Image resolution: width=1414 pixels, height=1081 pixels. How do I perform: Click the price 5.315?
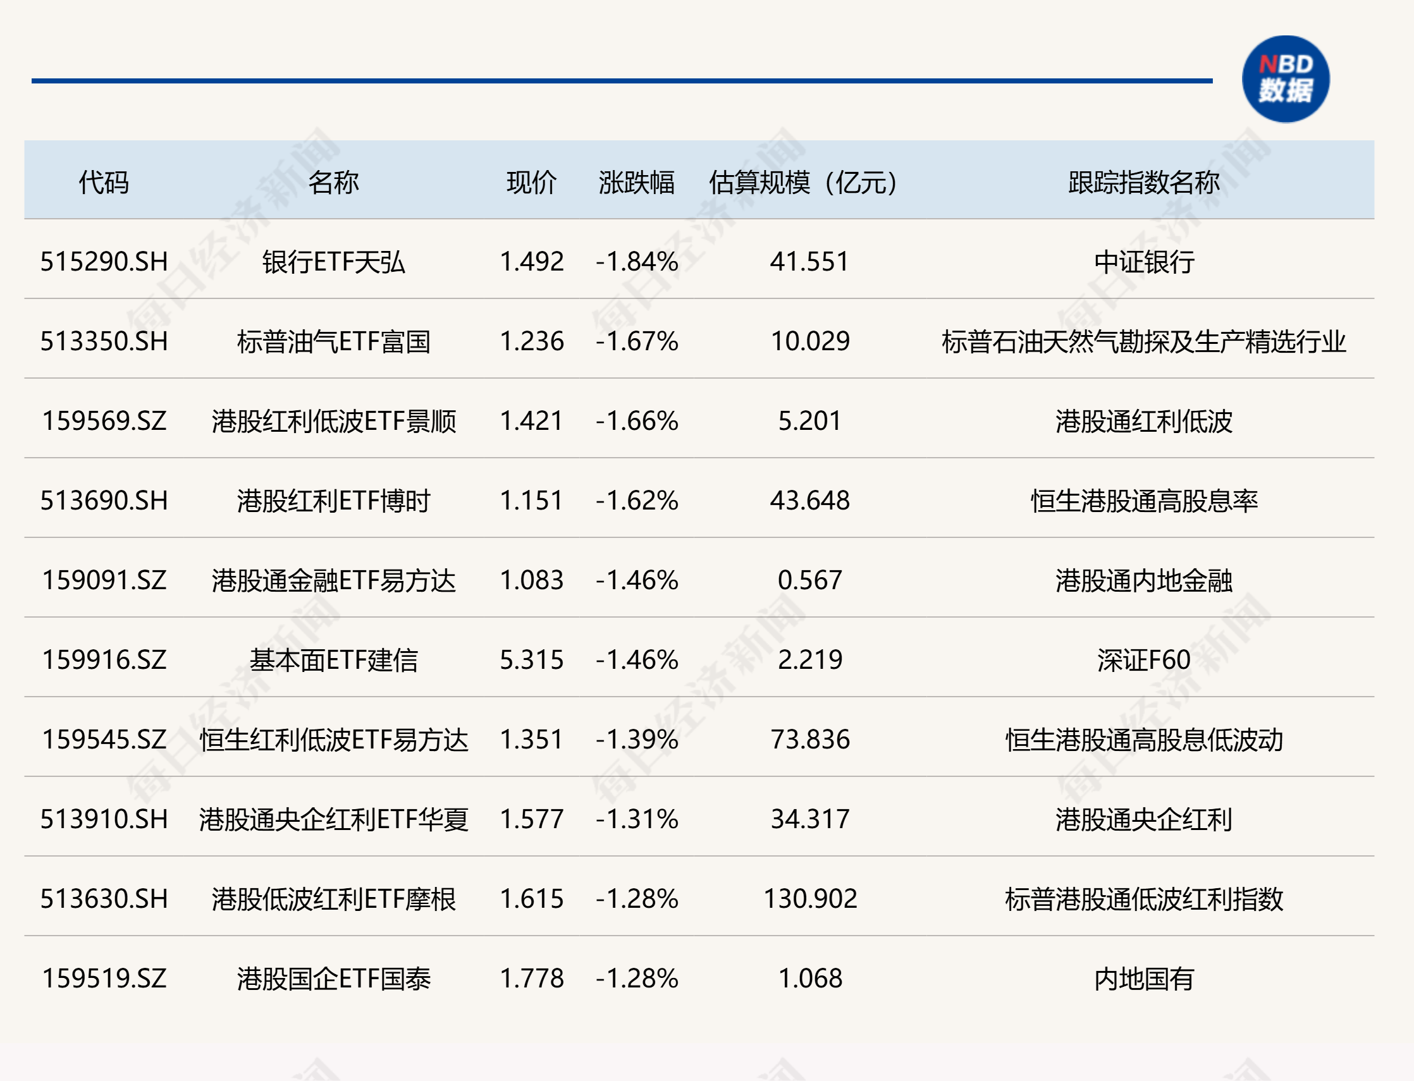532,660
